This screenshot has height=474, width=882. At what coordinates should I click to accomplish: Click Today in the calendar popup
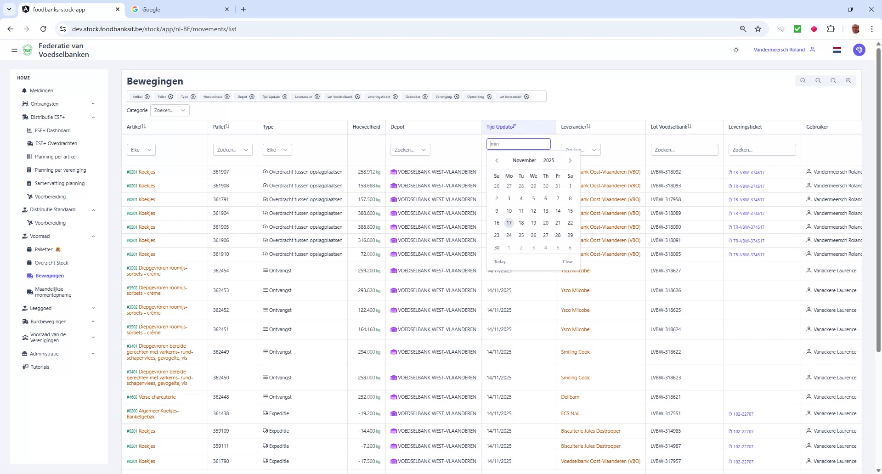point(500,261)
